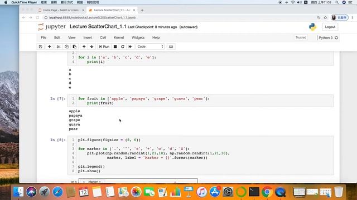Viewport: 357px width, 200px height.
Task: Click the plt.legend() code line
Action: [91, 167]
